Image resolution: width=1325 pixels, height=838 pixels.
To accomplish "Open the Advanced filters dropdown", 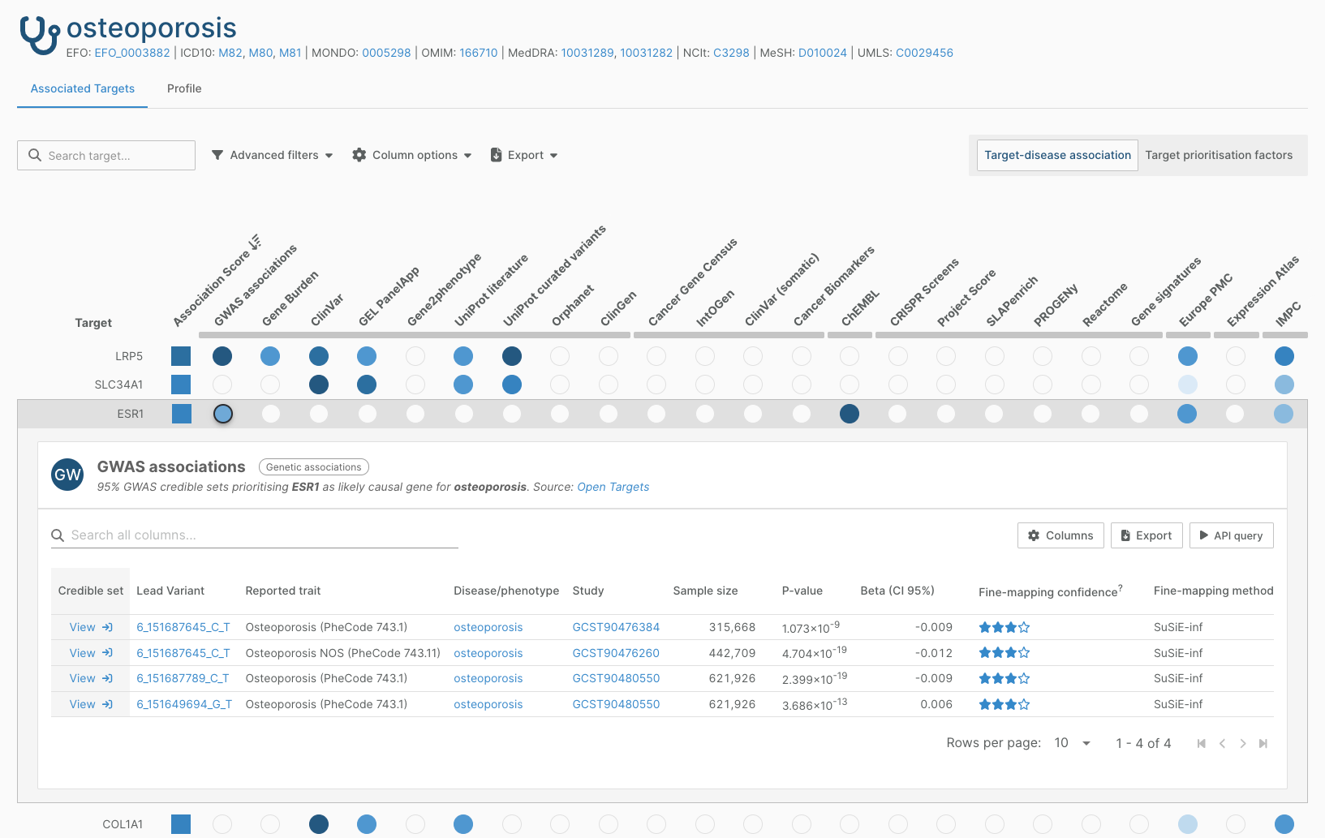I will [273, 155].
